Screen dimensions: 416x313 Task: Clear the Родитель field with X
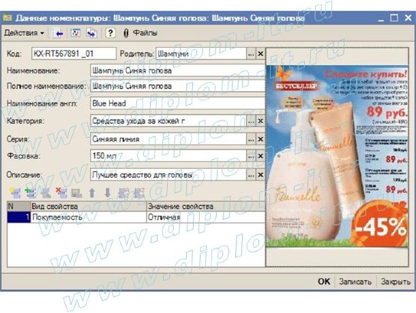pos(260,53)
